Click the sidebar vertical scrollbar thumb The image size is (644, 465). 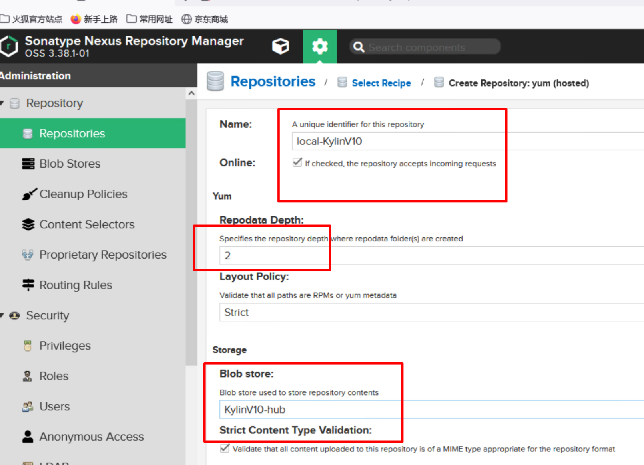191,232
